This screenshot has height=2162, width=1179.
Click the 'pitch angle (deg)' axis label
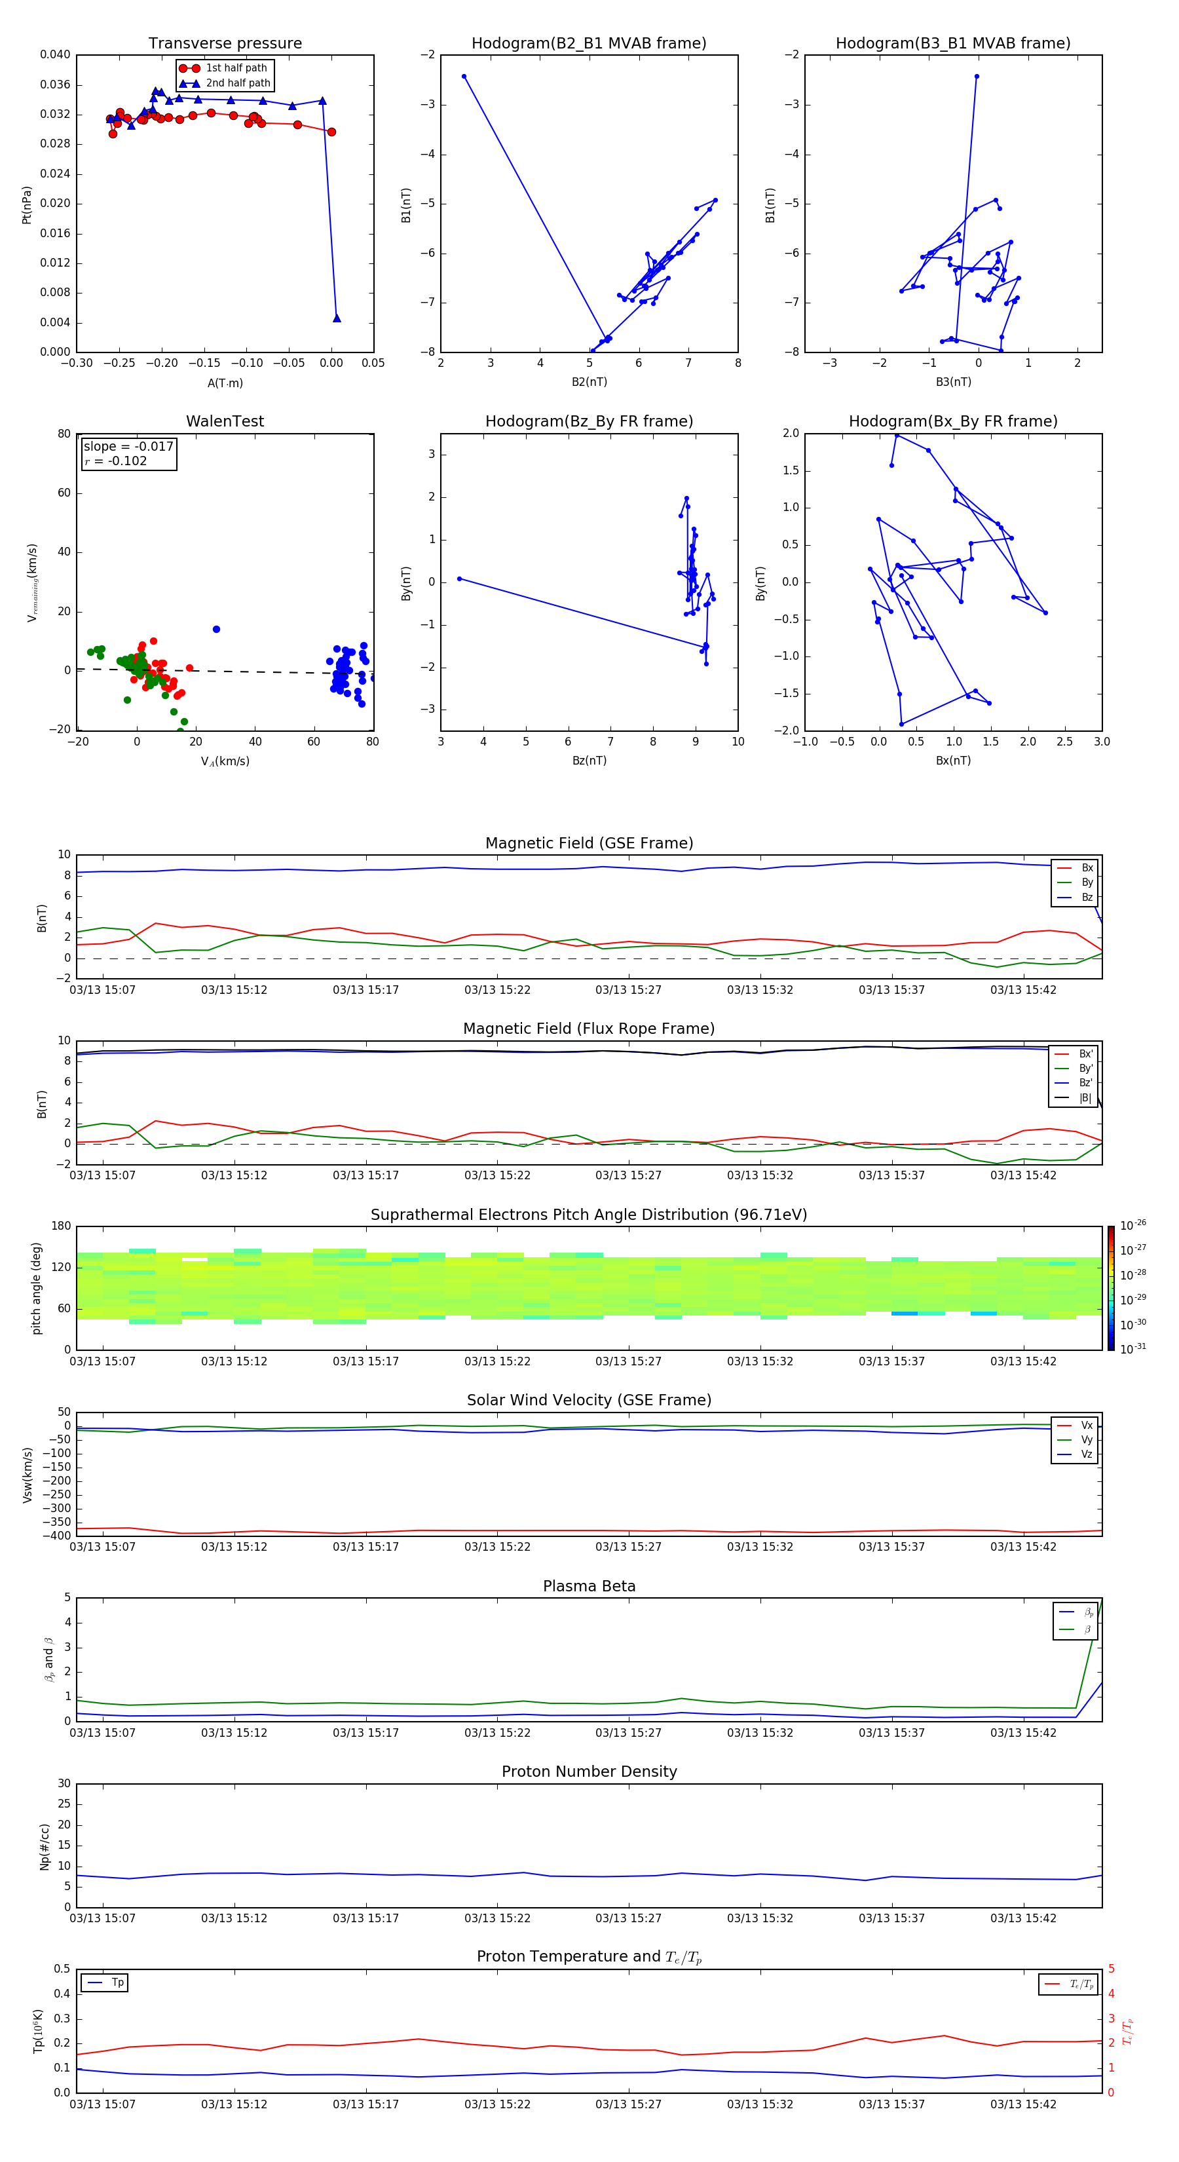tap(36, 1288)
